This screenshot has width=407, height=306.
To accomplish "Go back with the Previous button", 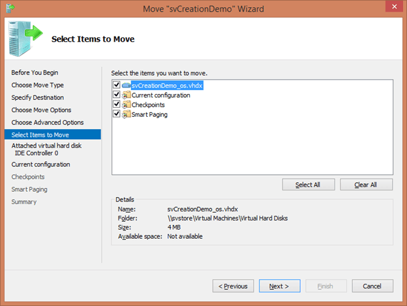I will point(233,286).
